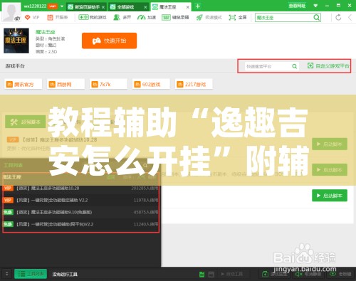The image size is (356, 281).
Task: Open 我的游戏 gamepad toolbar item
Action: coord(93,17)
